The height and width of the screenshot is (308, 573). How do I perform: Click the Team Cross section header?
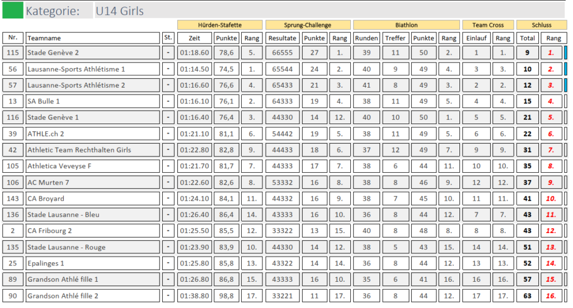(x=488, y=25)
